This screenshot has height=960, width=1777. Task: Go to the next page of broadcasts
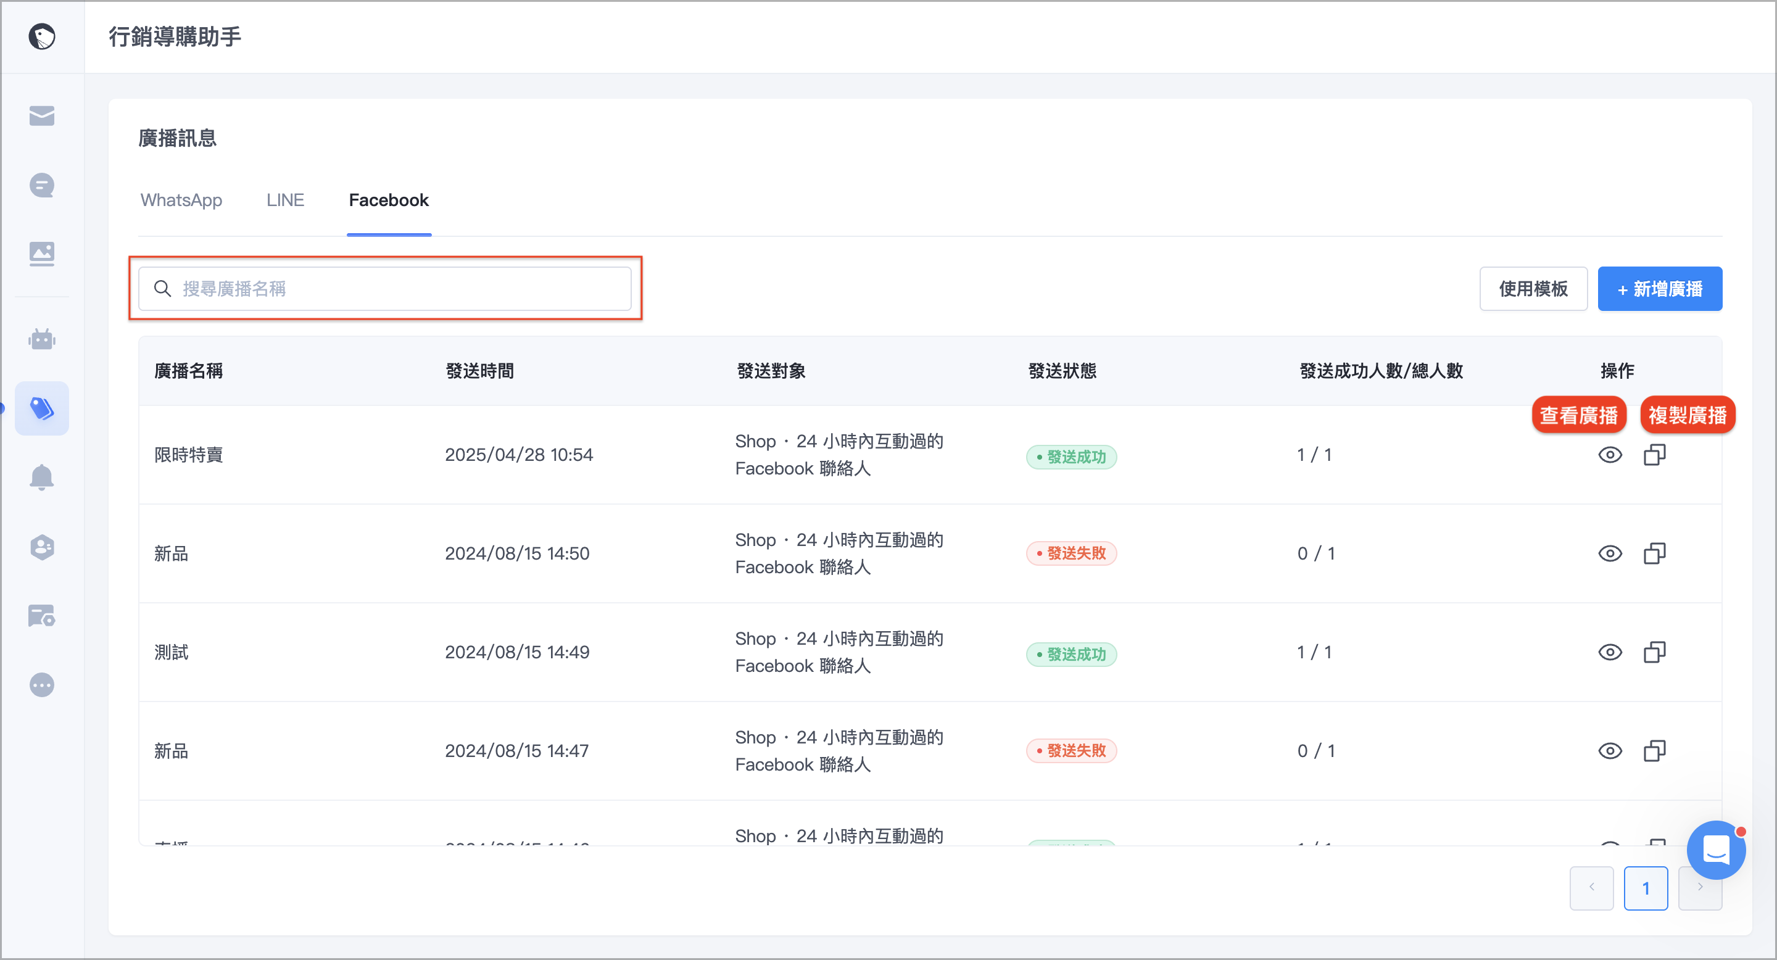click(1699, 888)
